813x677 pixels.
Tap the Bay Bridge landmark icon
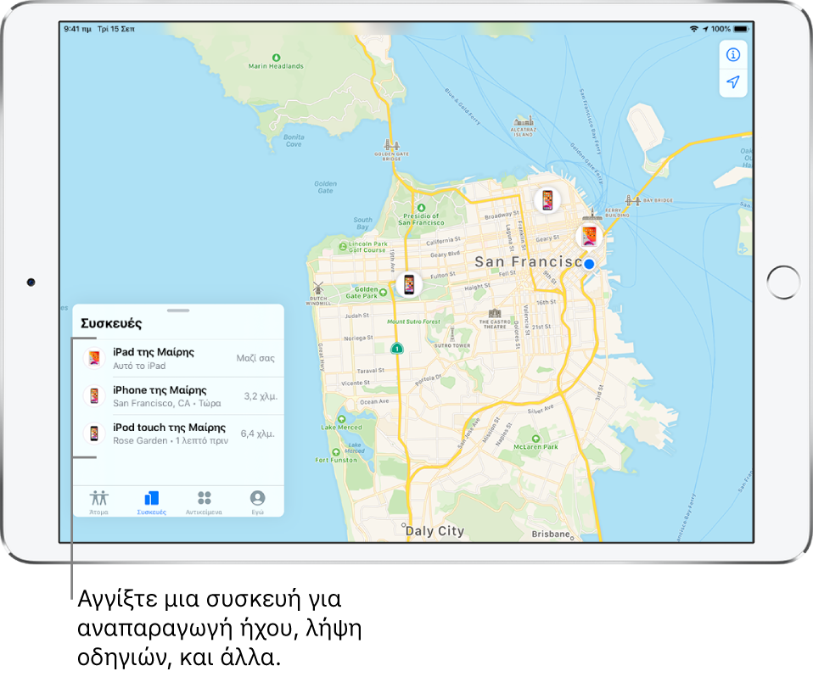pos(631,200)
